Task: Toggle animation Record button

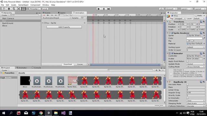Action: pos(44,15)
